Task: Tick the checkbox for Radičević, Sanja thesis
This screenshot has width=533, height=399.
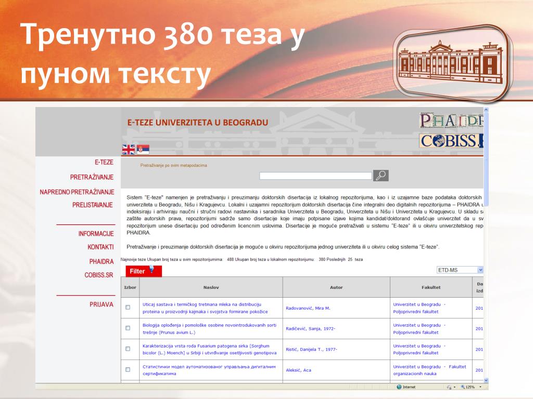Action: pos(128,328)
